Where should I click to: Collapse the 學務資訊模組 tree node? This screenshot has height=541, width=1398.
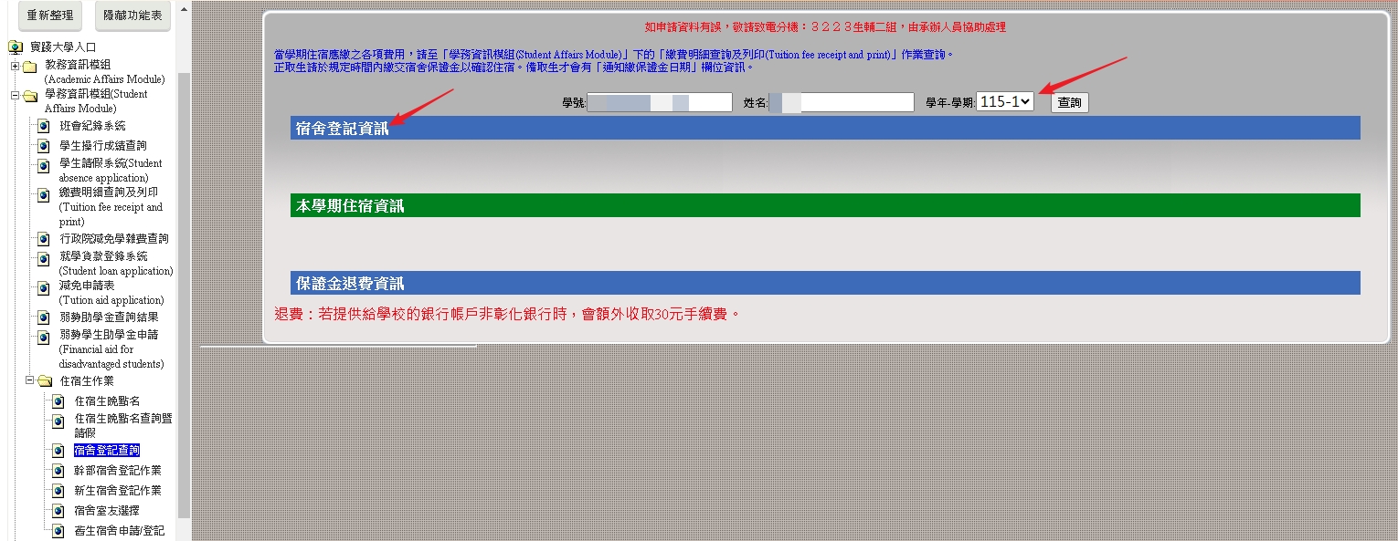(15, 95)
